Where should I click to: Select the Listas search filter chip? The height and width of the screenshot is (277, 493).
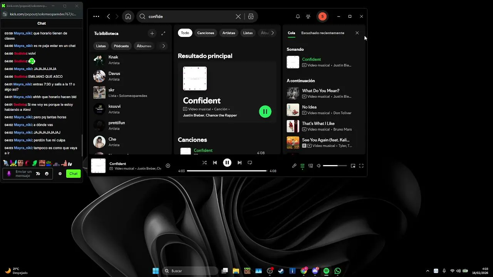[x=248, y=33]
